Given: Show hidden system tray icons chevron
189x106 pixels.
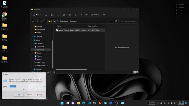Looking at the screenshot, I should point(158,103).
